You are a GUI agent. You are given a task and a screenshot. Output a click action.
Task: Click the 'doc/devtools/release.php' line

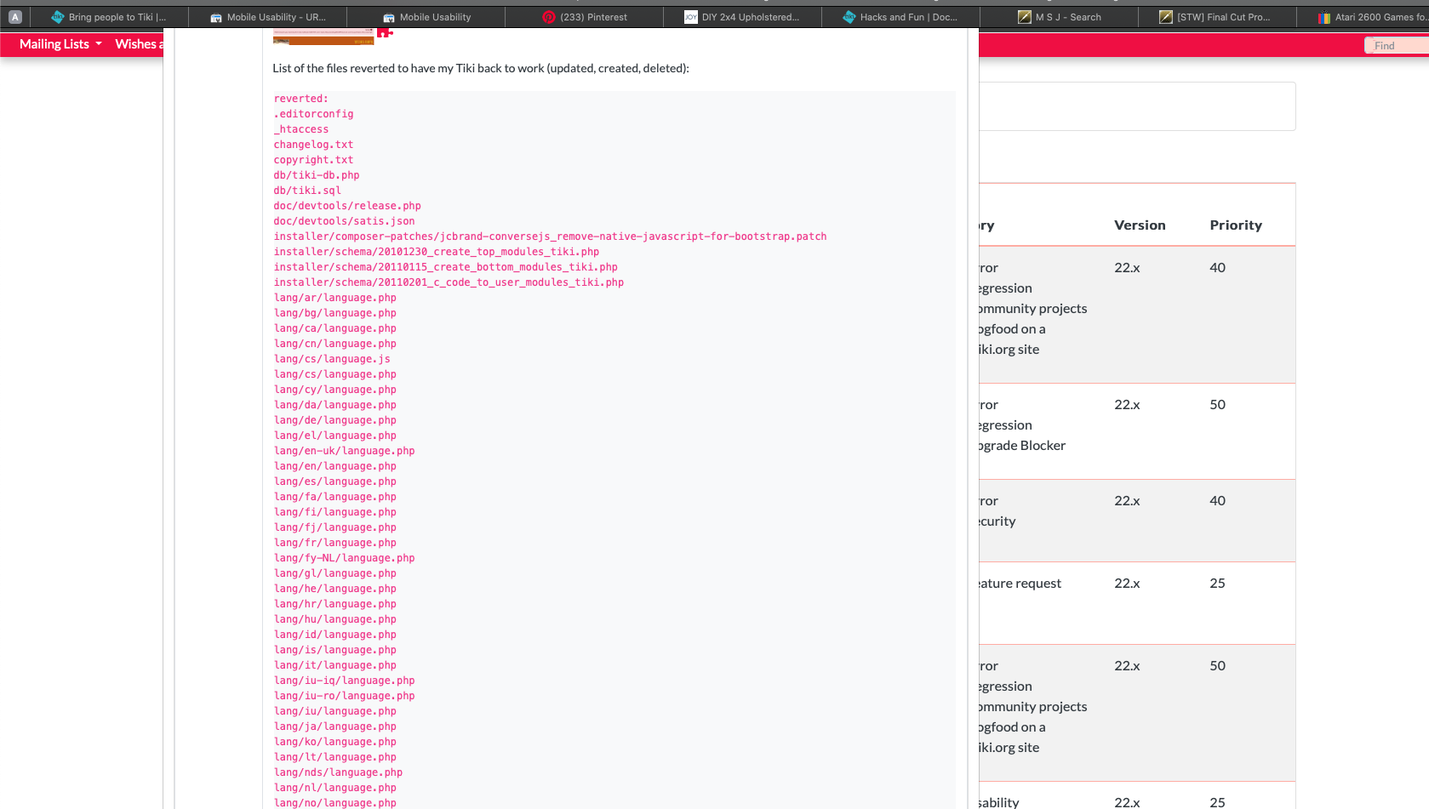347,206
